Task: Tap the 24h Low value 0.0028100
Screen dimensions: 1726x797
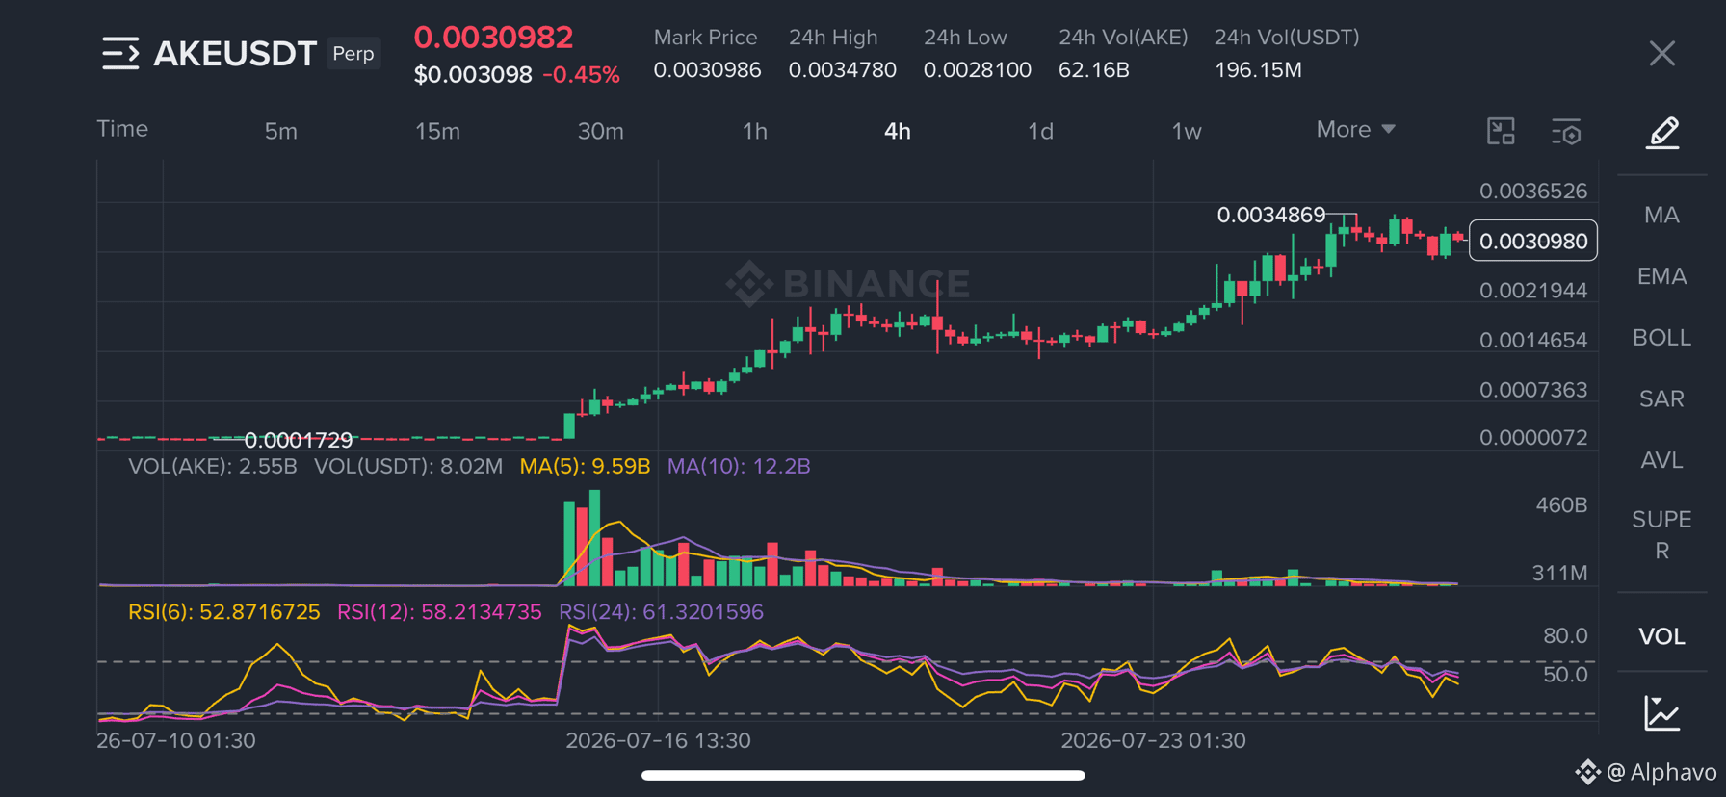Action: pos(977,70)
